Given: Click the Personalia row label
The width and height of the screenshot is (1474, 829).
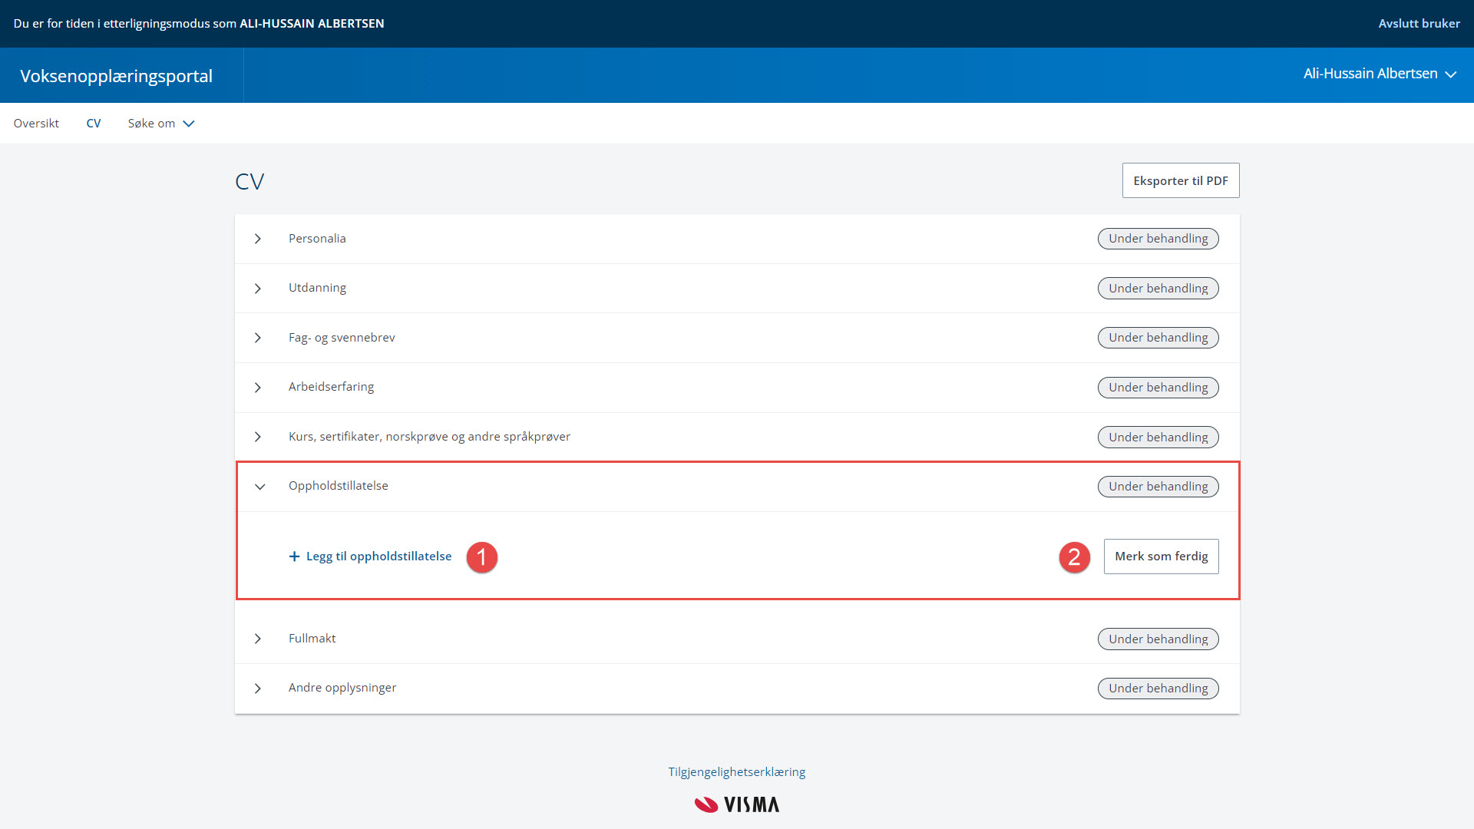Looking at the screenshot, I should point(317,239).
